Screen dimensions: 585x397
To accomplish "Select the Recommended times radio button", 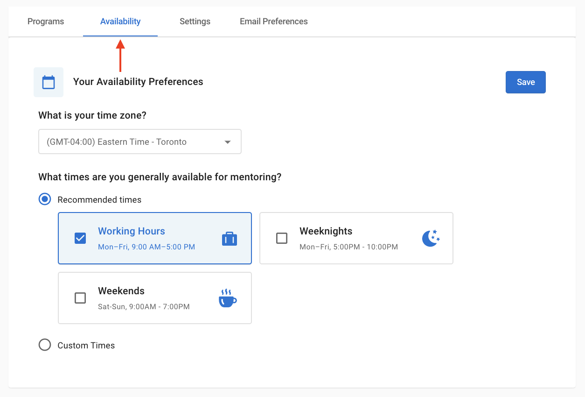I will pyautogui.click(x=45, y=199).
